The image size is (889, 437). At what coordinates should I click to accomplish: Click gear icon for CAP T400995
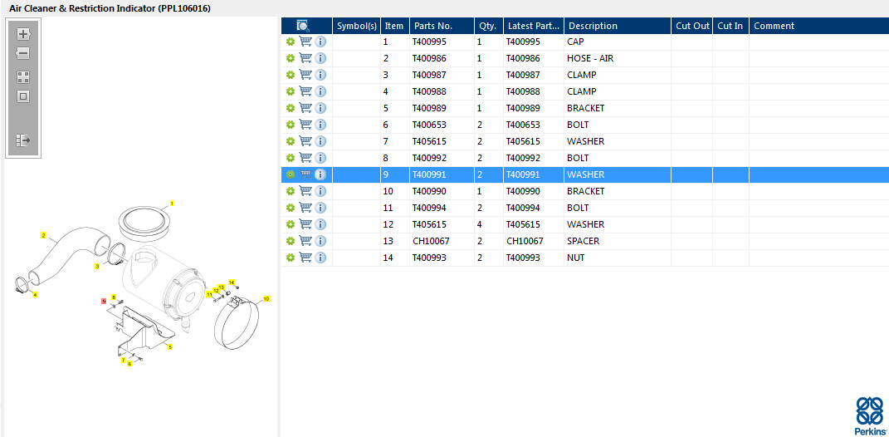tap(291, 42)
